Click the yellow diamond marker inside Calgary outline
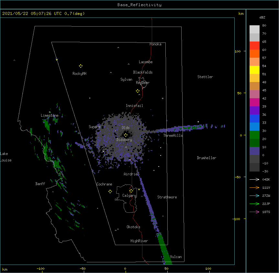 coord(131,191)
